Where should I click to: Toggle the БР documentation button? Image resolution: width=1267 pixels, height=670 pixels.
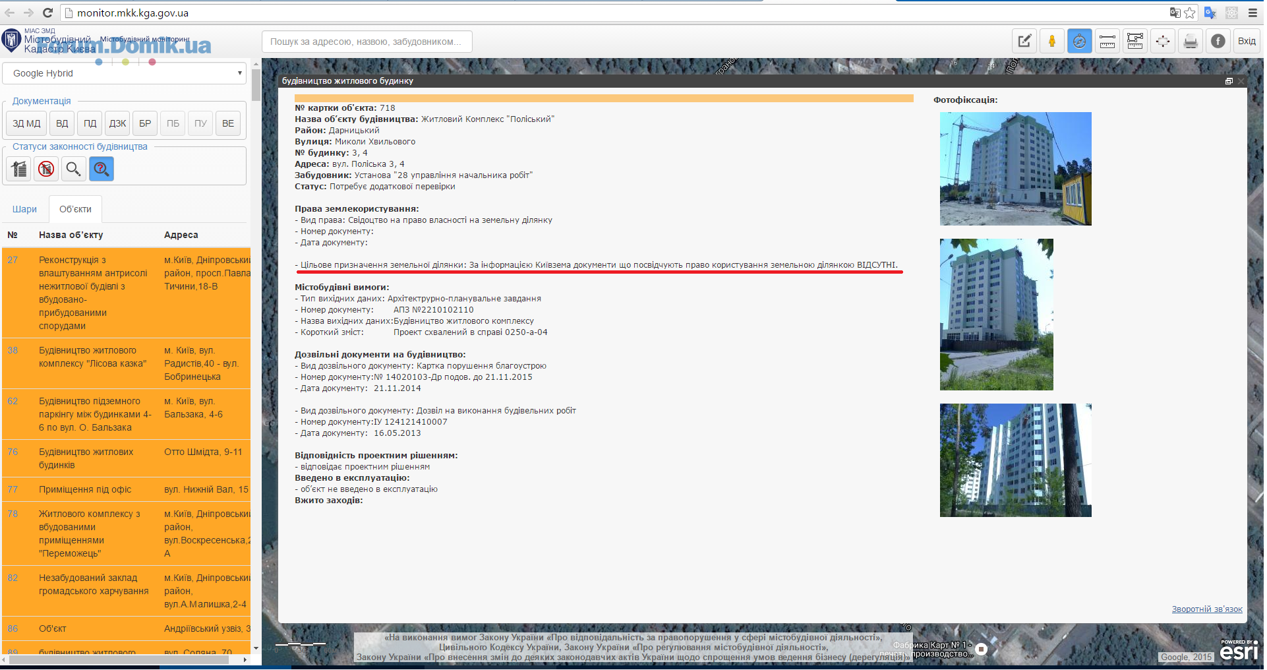(145, 123)
